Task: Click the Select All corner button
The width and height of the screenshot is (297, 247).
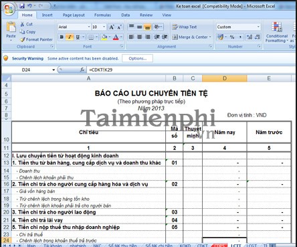Action: [6, 78]
